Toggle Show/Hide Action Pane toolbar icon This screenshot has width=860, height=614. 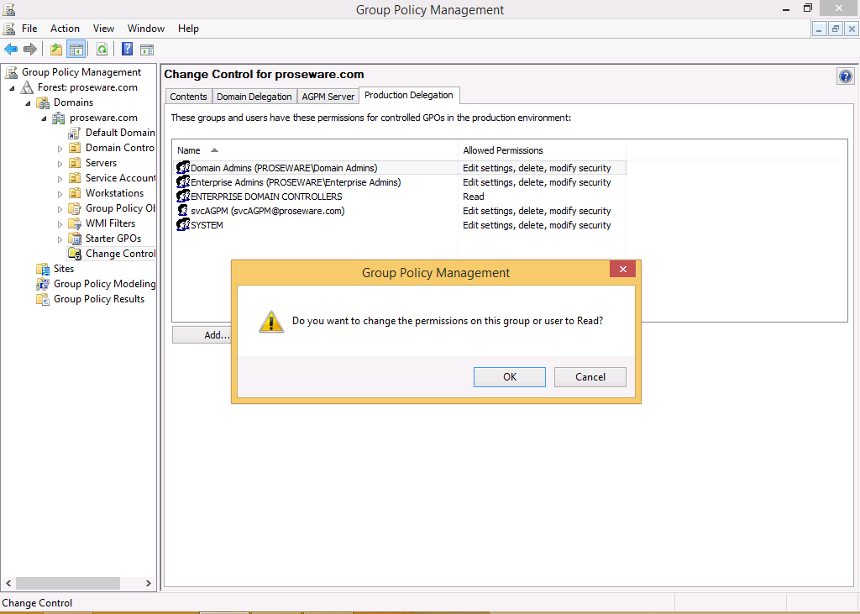147,50
